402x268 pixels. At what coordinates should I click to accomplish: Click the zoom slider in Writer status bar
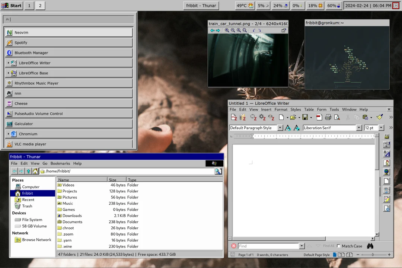pos(373,255)
